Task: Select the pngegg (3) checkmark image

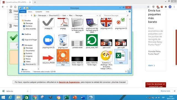Action: (x=48, y=24)
